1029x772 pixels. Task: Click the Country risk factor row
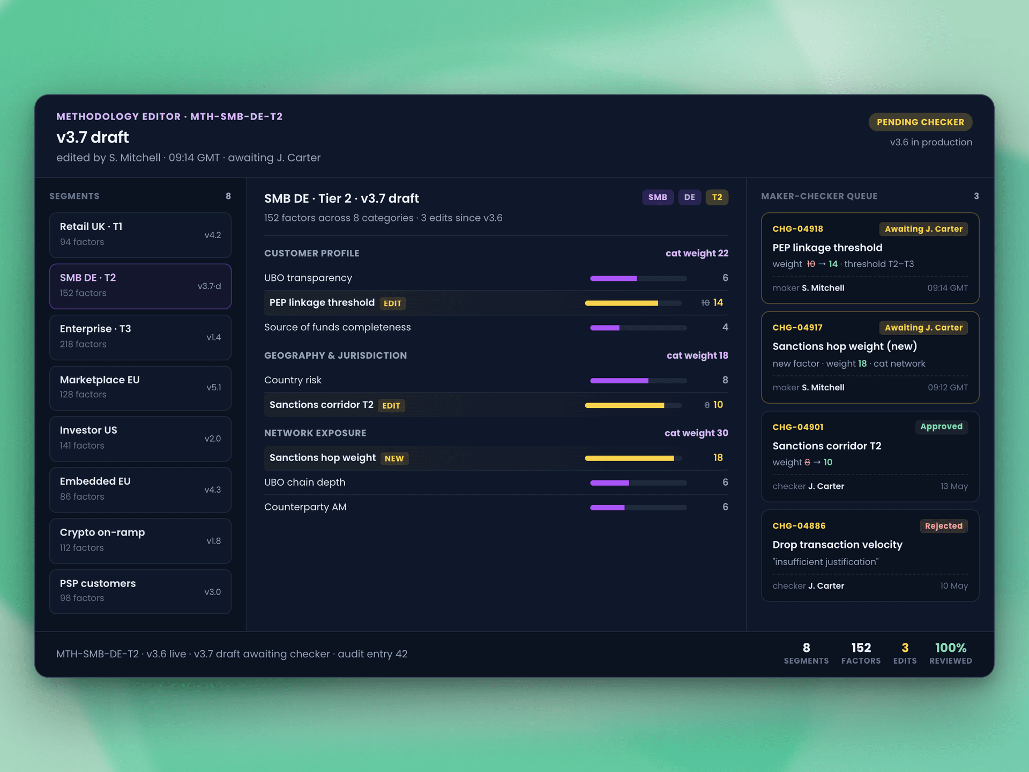tap(496, 380)
